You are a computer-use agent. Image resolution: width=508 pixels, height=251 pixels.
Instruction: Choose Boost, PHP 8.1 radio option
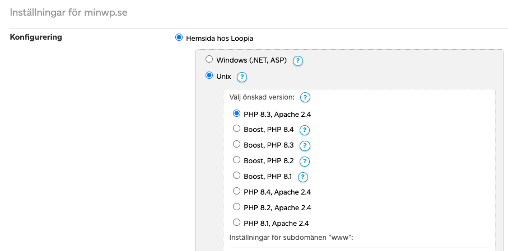(236, 176)
